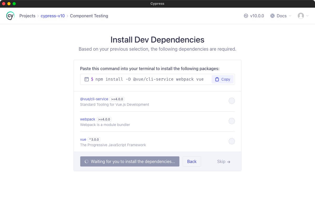This screenshot has height=210, width=315.
Task: Click status circle for vue package
Action: tap(232, 141)
